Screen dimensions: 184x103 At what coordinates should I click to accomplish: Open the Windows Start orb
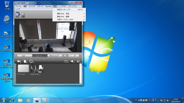pos(3,100)
